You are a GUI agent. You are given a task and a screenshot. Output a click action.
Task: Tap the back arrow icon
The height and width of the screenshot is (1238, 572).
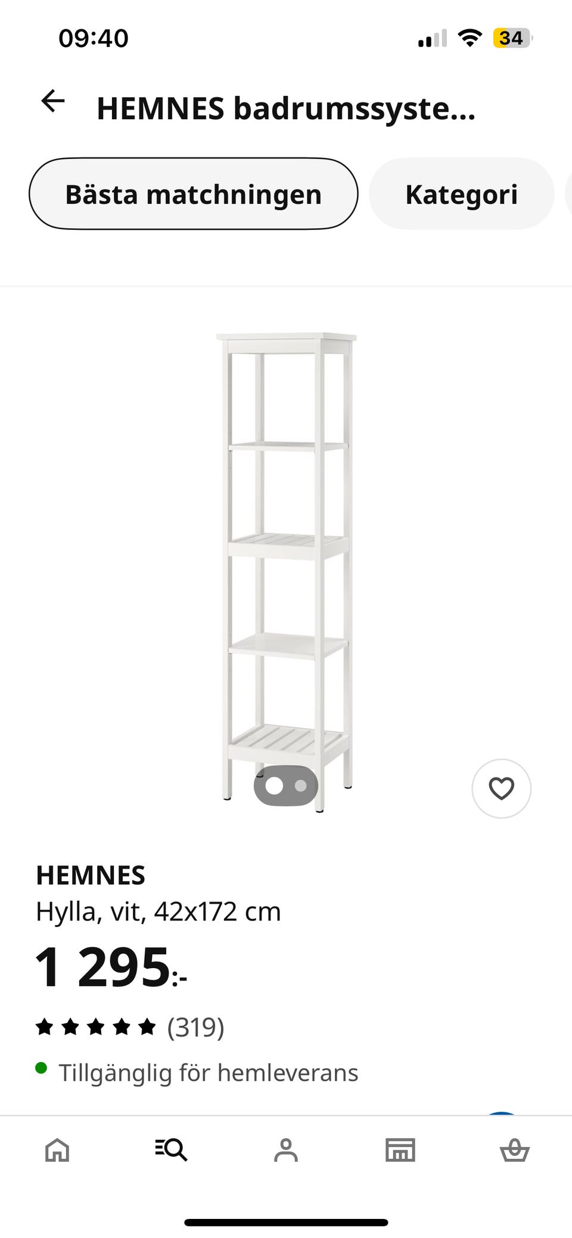tap(52, 101)
